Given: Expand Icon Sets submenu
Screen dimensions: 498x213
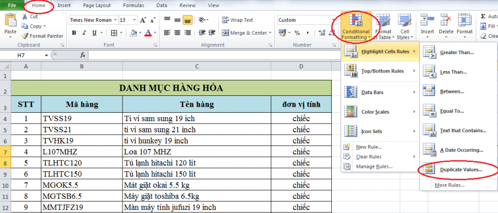Looking at the screenshot, I should [x=380, y=132].
